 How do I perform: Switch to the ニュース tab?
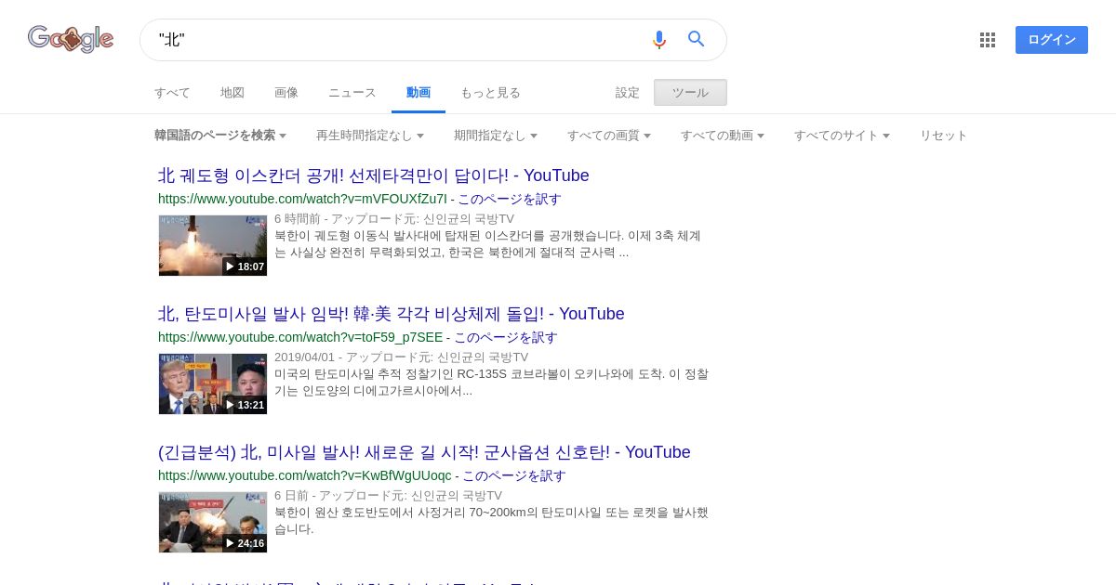pyautogui.click(x=352, y=93)
